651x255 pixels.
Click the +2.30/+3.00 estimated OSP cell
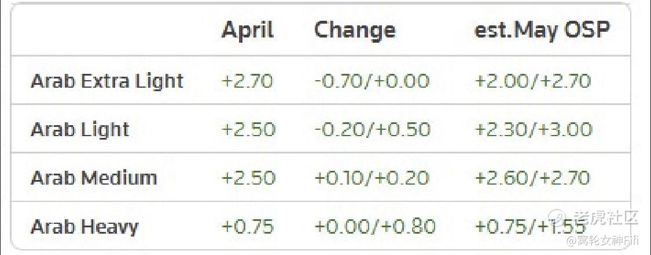point(533,130)
